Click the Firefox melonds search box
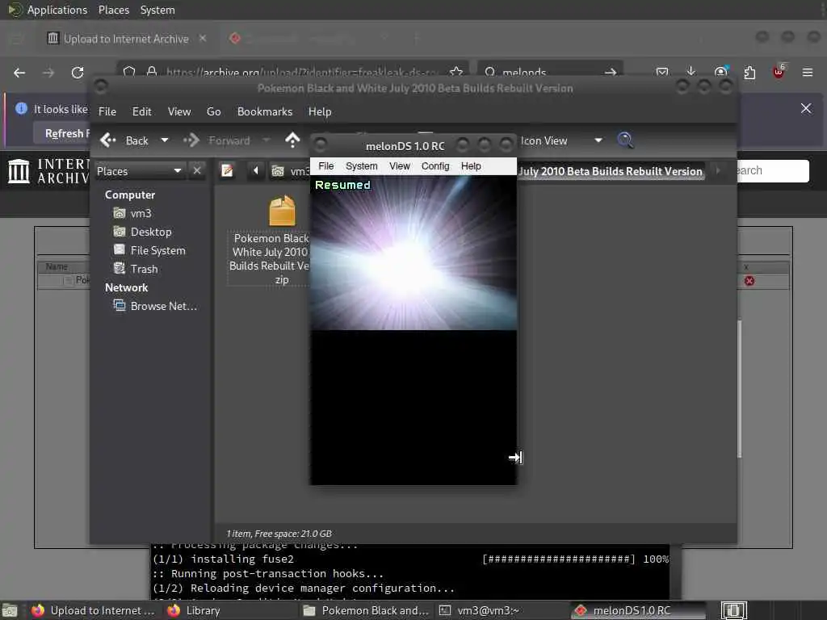The height and width of the screenshot is (620, 827). tap(544, 72)
